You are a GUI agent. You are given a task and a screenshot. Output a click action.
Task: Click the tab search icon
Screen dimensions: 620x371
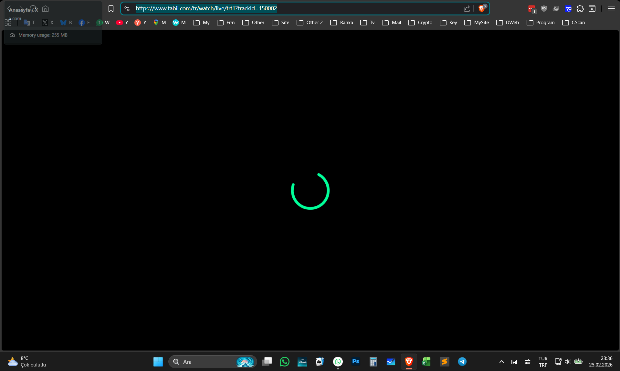(x=592, y=9)
